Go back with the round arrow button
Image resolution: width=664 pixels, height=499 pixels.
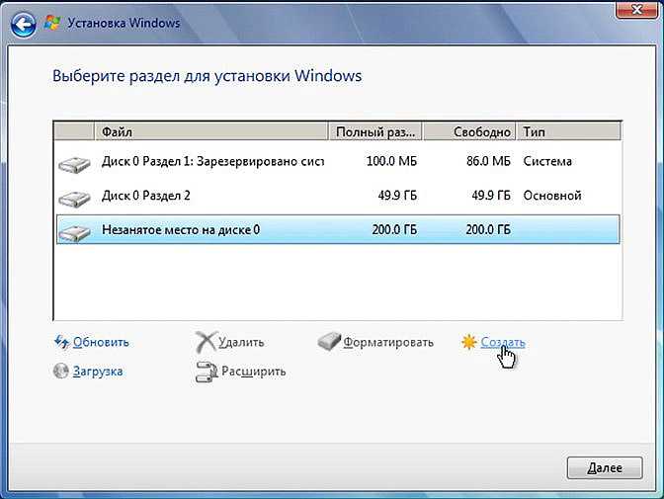point(23,24)
